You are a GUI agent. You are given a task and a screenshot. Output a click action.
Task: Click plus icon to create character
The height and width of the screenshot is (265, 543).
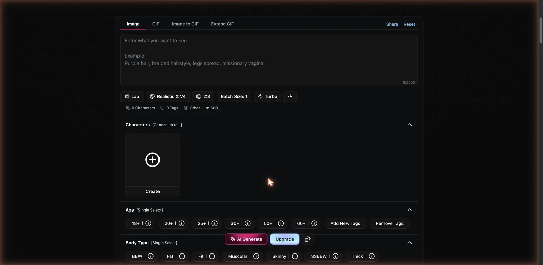153,160
